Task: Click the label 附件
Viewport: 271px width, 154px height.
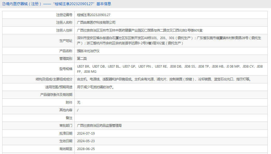Action: point(69,102)
